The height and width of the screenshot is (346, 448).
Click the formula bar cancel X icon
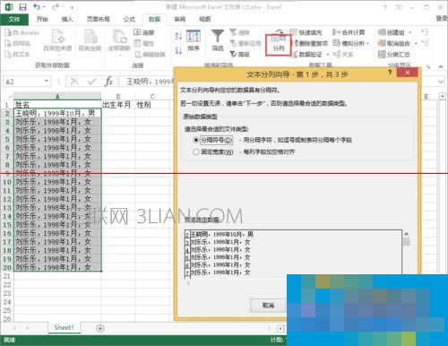coord(74,82)
